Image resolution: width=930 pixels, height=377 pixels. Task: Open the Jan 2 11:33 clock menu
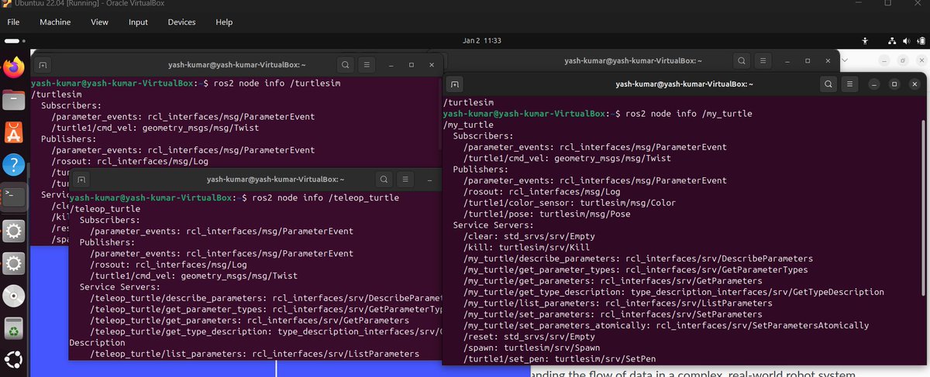[481, 40]
